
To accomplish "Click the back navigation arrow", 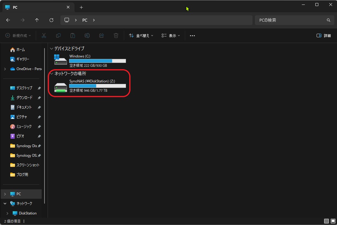I will (8, 20).
